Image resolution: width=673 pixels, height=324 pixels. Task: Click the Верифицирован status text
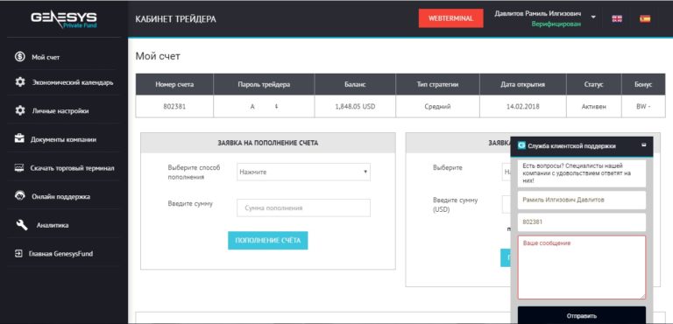coord(556,25)
